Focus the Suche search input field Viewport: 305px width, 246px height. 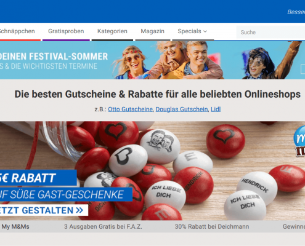270,32
